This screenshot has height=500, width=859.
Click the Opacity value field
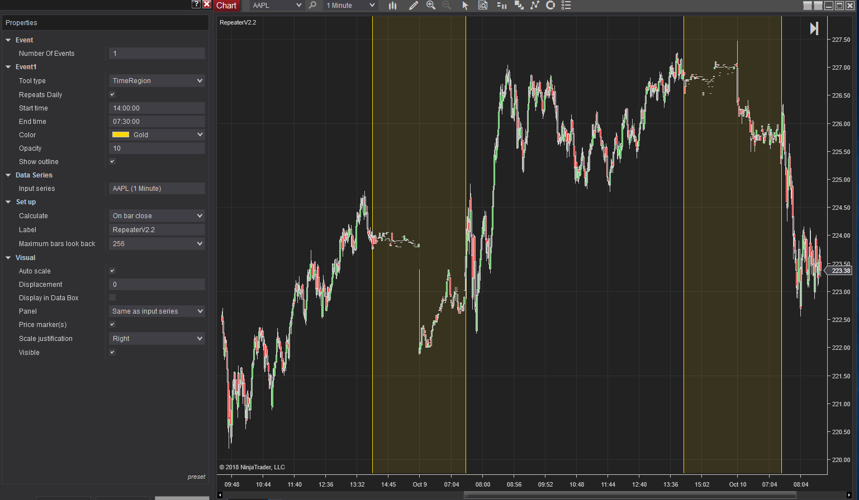pos(157,148)
